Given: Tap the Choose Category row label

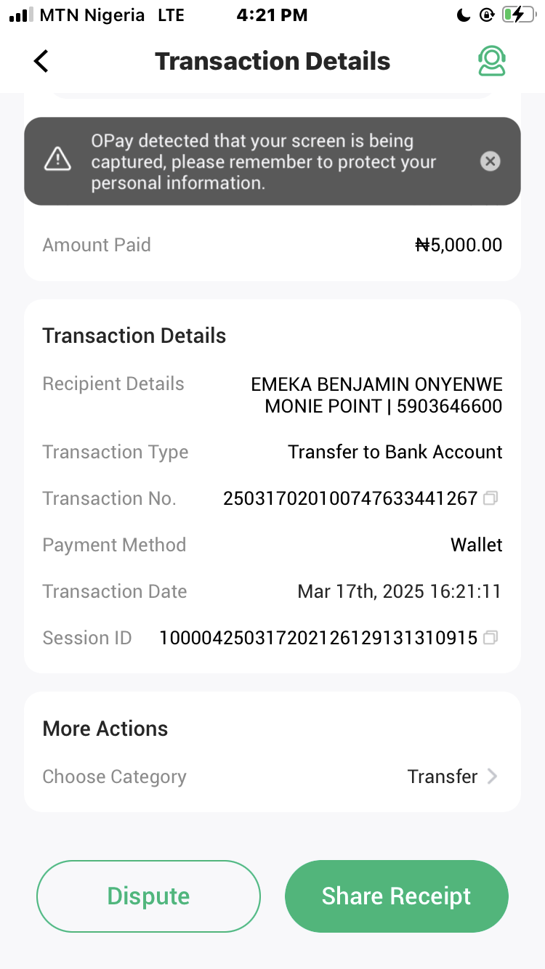Looking at the screenshot, I should click(x=115, y=777).
